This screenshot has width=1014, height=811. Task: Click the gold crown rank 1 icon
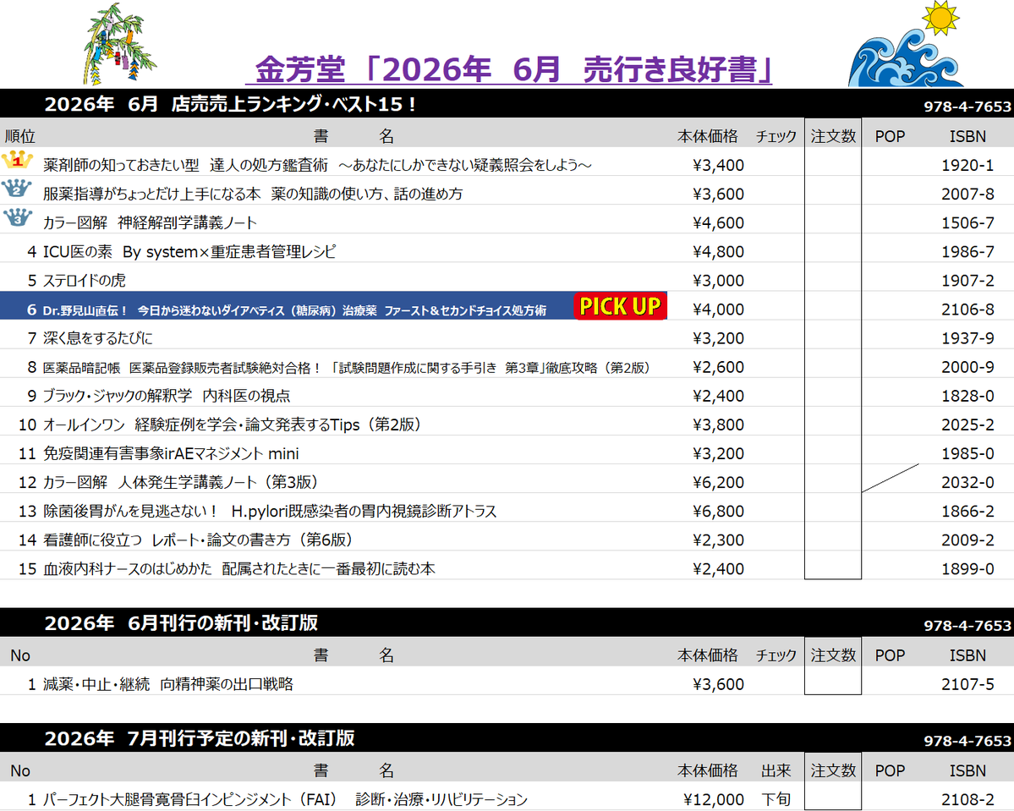tap(17, 160)
